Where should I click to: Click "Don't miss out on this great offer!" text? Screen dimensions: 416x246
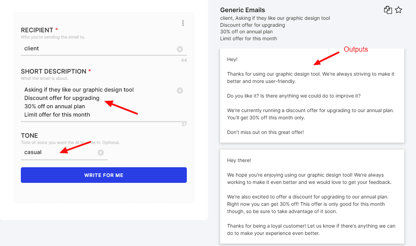coord(265,132)
